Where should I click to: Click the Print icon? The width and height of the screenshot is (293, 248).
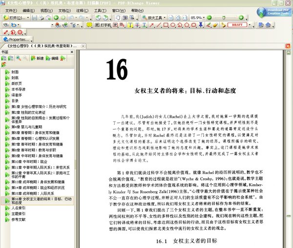tap(42, 18)
